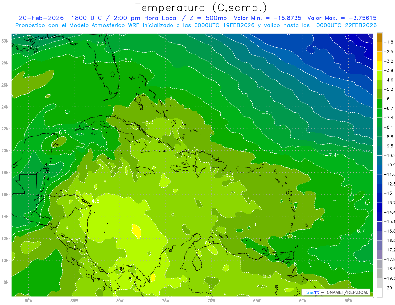Click the 26N latitude axis label
395x305 pixels.
[x=6, y=85]
